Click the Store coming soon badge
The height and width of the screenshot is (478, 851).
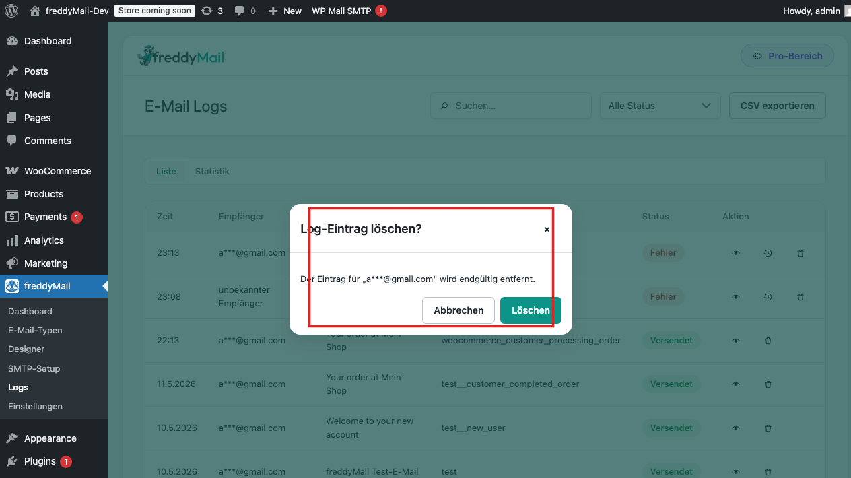pyautogui.click(x=155, y=11)
